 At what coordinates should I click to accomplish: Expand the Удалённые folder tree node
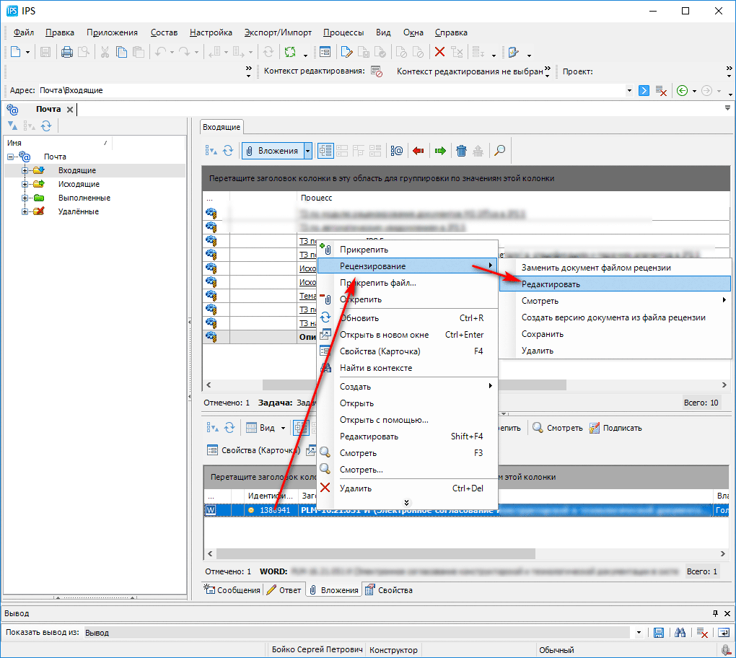25,211
